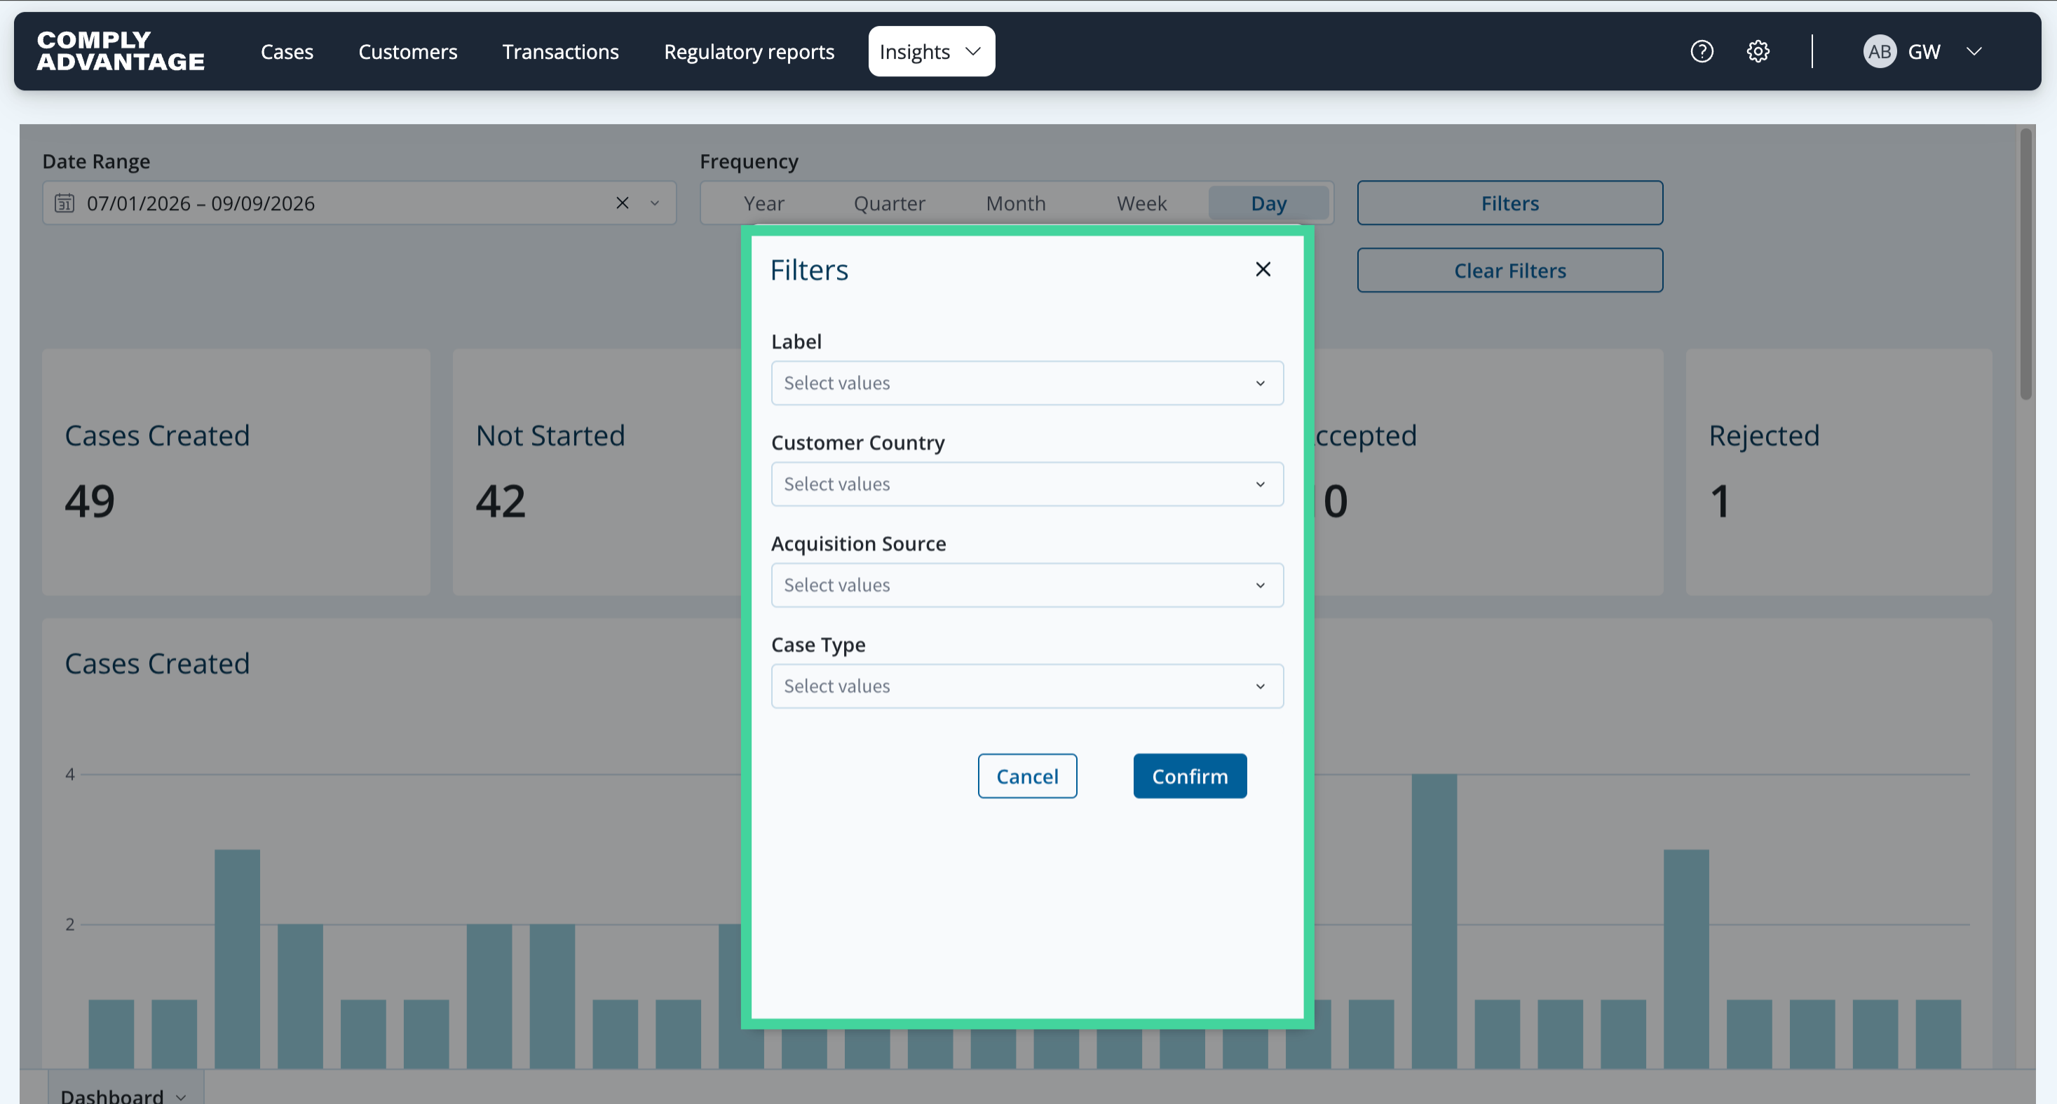Open the settings gear icon

tap(1758, 51)
